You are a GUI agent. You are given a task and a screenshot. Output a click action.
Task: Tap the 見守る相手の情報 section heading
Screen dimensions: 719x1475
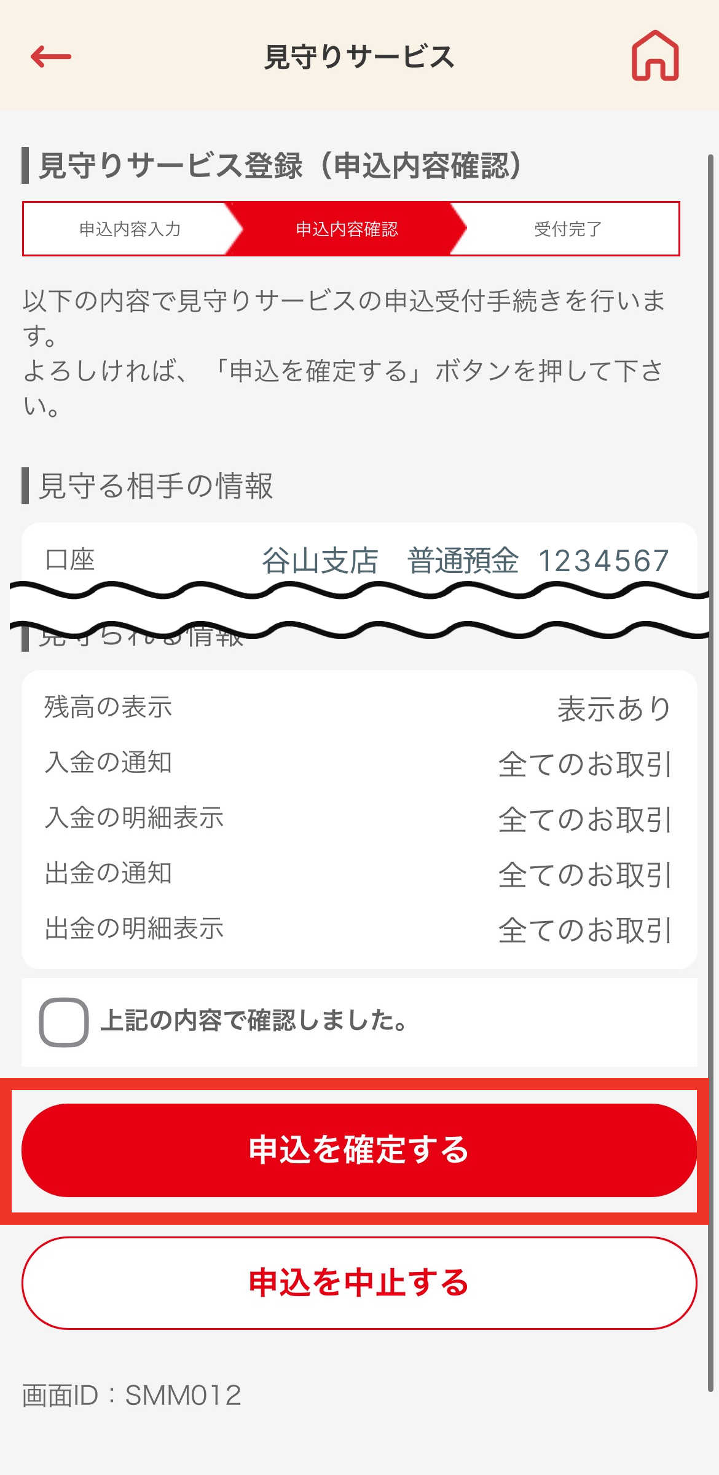click(155, 486)
